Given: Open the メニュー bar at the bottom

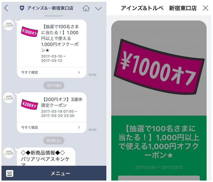Looking at the screenshot, I should (x=61, y=173).
